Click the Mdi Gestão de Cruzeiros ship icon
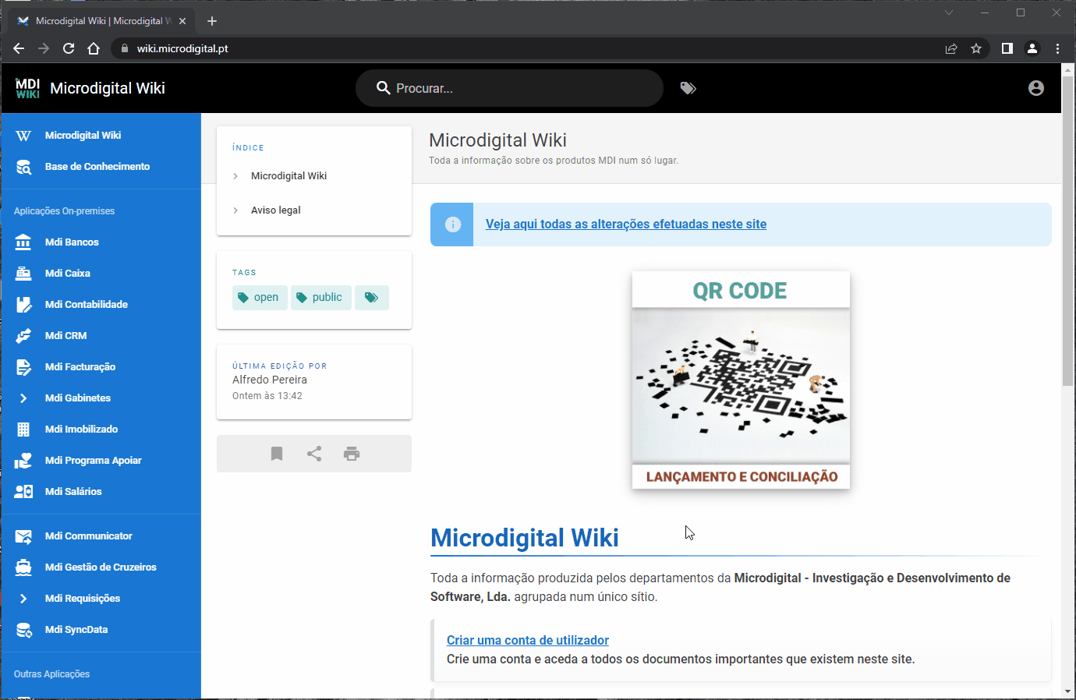Viewport: 1076px width, 700px height. [23, 567]
